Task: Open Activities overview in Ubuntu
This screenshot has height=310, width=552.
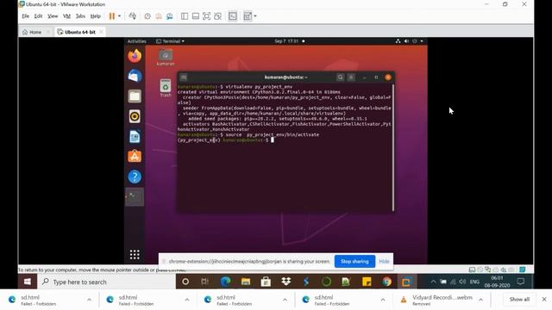Action: coord(136,41)
